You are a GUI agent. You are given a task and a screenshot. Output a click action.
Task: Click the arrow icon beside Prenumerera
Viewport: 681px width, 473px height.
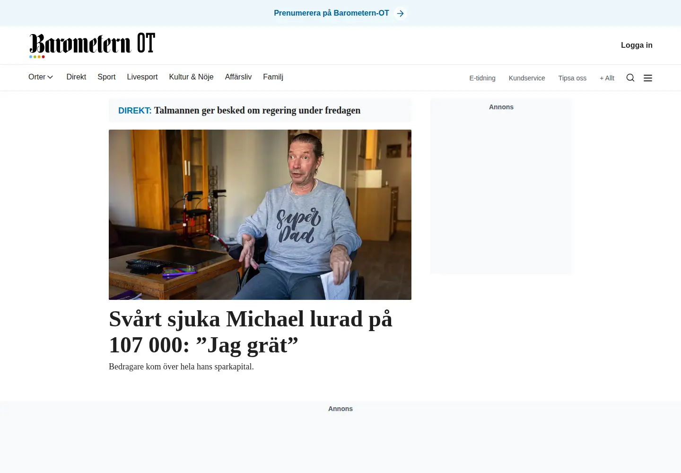click(x=401, y=13)
